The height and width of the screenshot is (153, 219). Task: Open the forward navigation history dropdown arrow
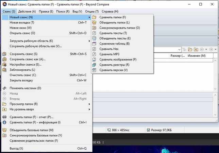tap(215, 49)
